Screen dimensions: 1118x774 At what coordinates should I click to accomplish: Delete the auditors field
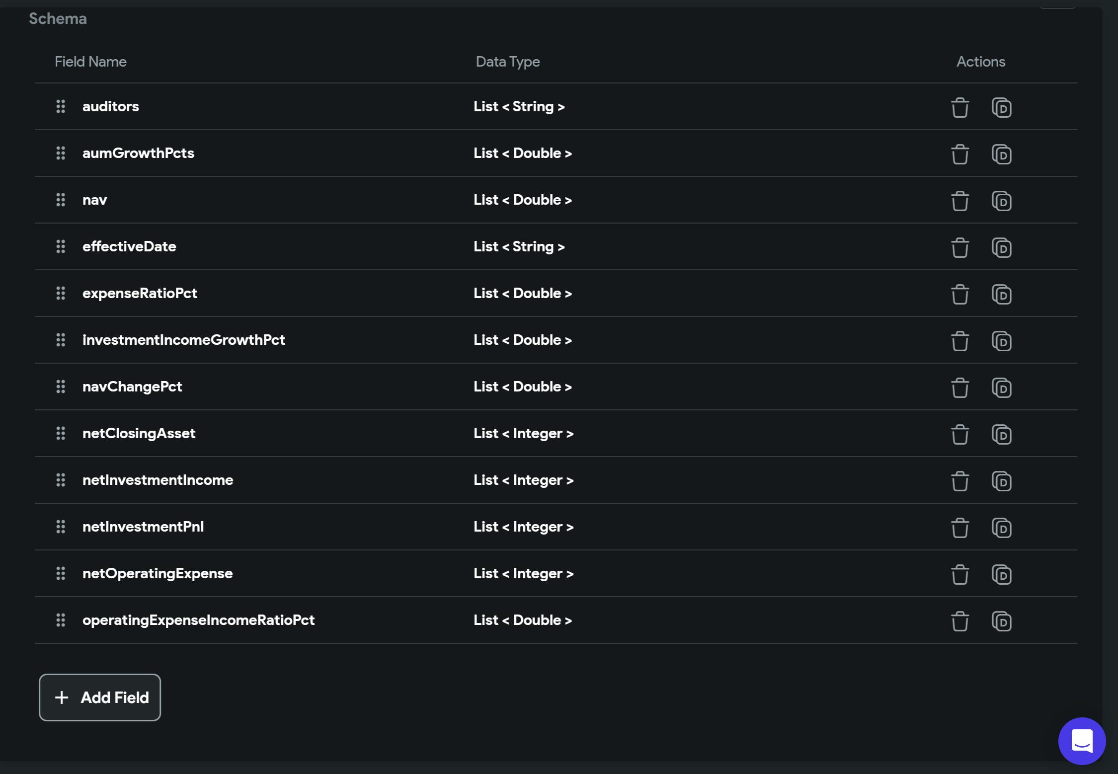(959, 107)
